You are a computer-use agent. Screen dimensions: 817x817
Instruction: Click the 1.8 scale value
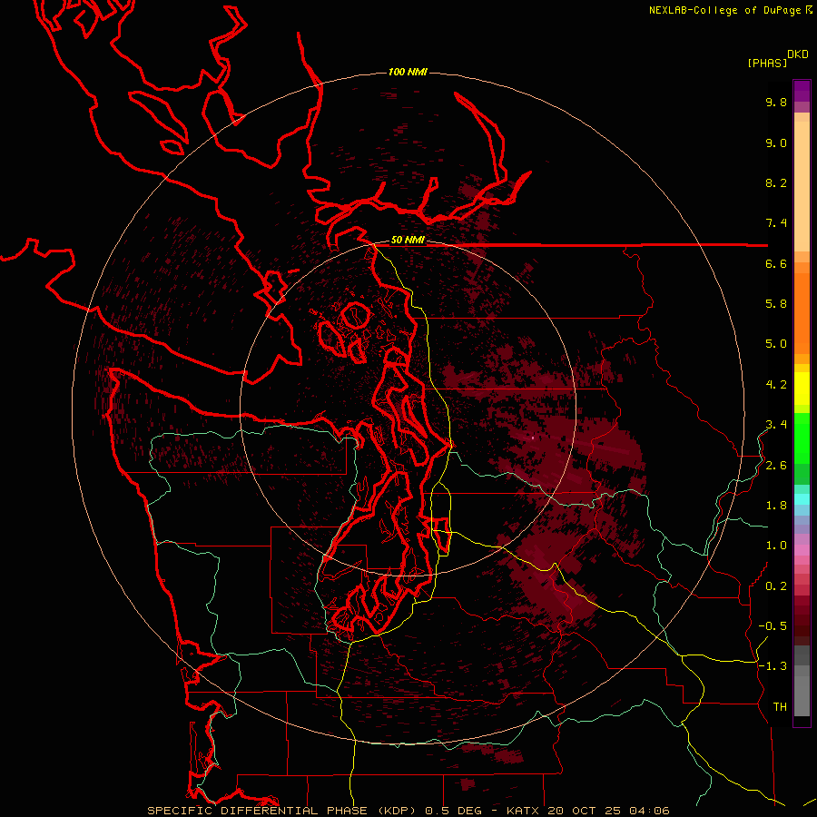pyautogui.click(x=776, y=506)
